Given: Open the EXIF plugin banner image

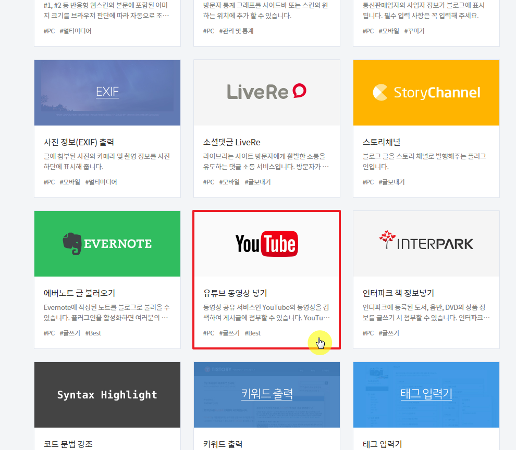Looking at the screenshot, I should pyautogui.click(x=107, y=92).
